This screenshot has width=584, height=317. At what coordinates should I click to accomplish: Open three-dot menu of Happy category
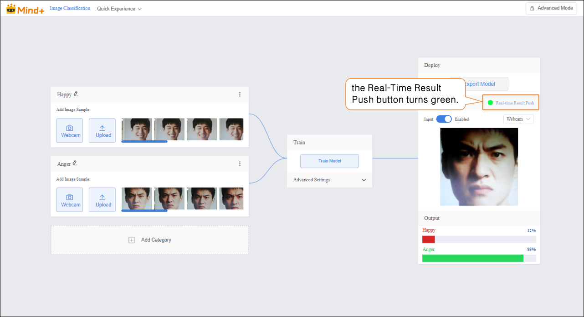click(240, 94)
